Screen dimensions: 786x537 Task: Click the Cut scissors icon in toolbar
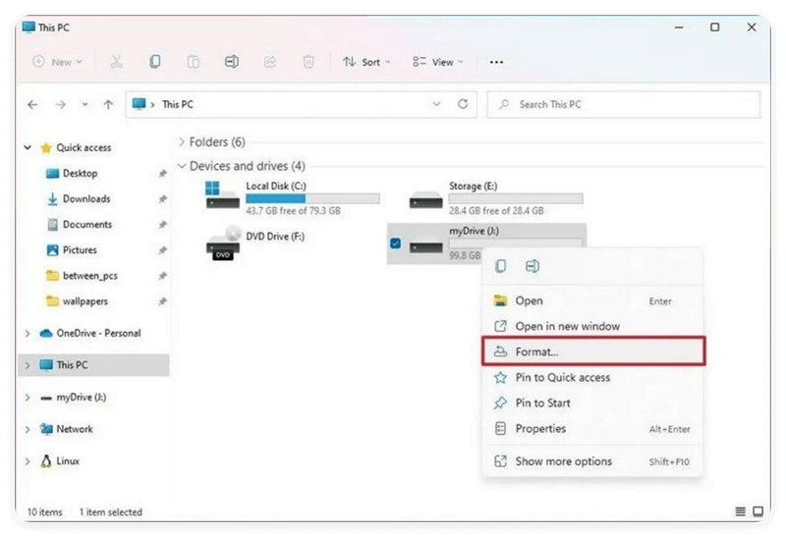coord(116,62)
